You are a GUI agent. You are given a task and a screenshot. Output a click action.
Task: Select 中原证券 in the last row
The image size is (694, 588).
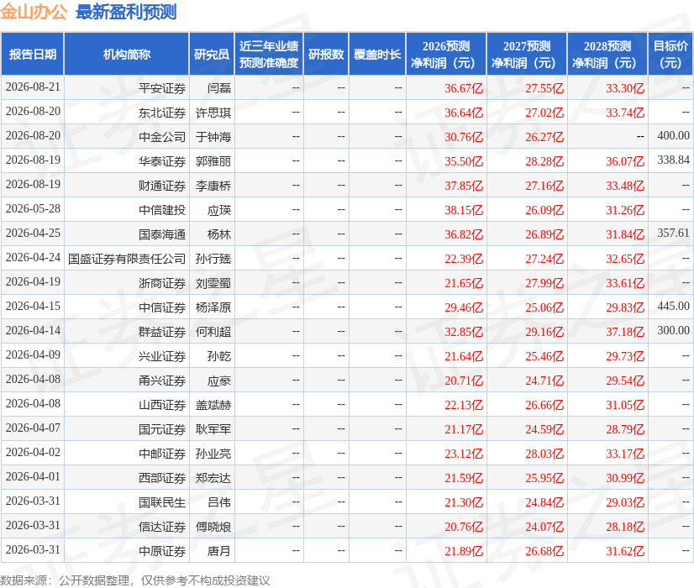pos(162,551)
